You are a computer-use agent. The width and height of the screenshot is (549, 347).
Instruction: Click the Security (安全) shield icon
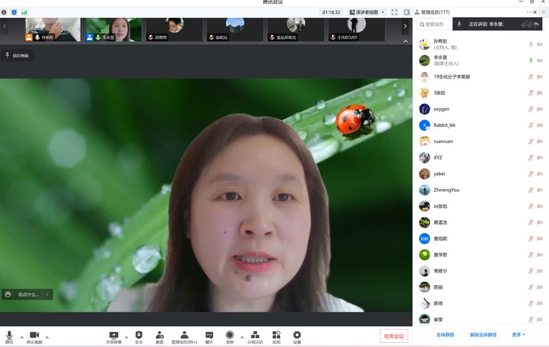point(139,335)
